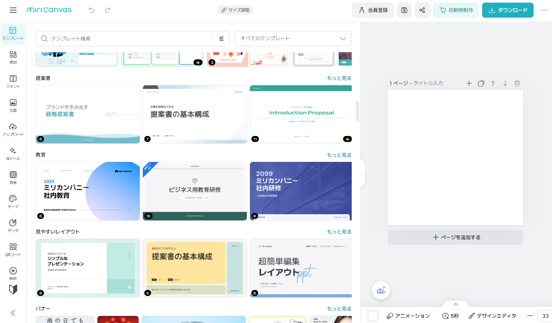Open the three-dot more options menu
The image size is (552, 323).
click(x=544, y=10)
